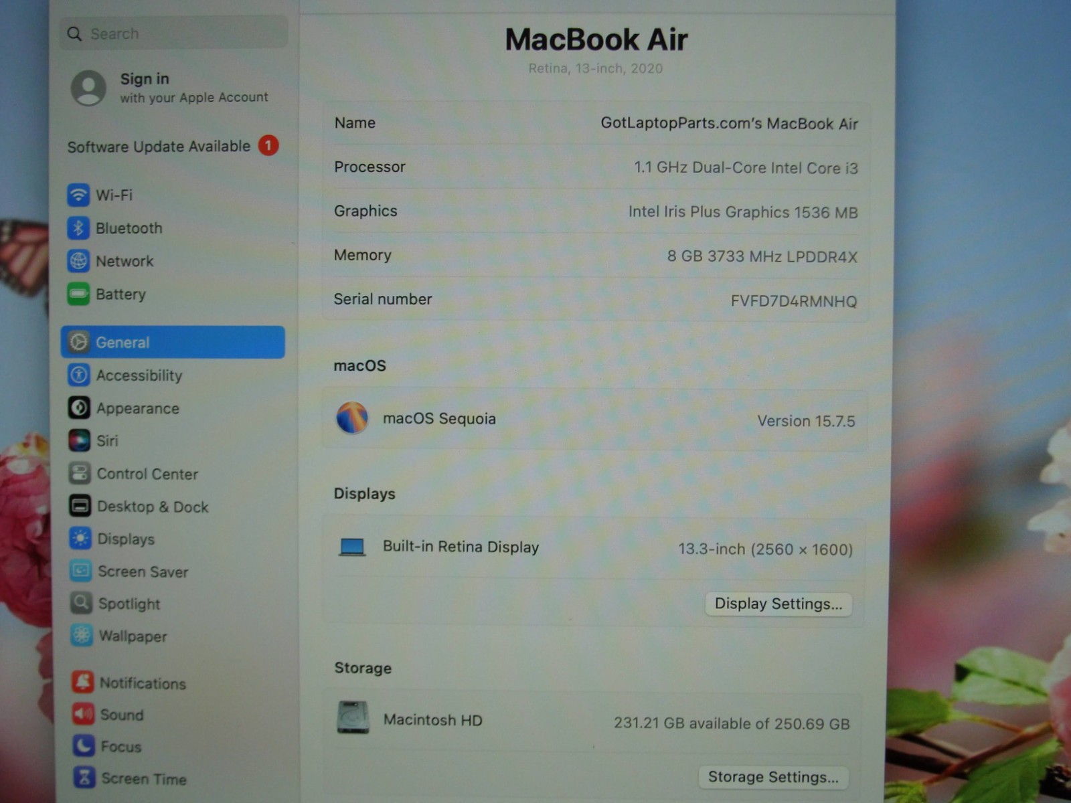
Task: Click the magnifier icon in Search field
Action: (x=74, y=33)
